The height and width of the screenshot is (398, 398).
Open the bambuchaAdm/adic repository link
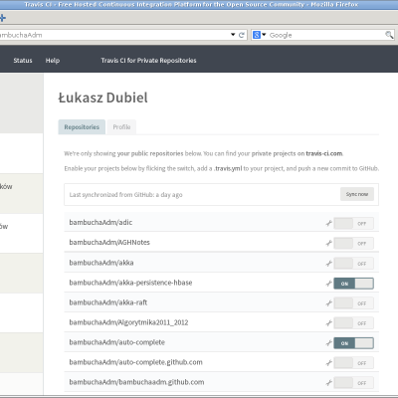100,223
